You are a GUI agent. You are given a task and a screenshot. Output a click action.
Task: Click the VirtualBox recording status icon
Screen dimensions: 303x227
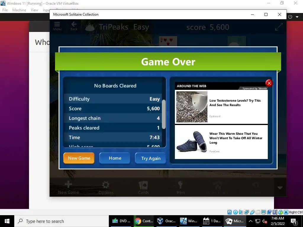[269, 212]
